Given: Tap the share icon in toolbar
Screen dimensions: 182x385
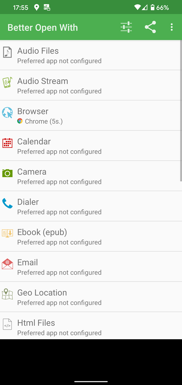Looking at the screenshot, I should tap(150, 27).
